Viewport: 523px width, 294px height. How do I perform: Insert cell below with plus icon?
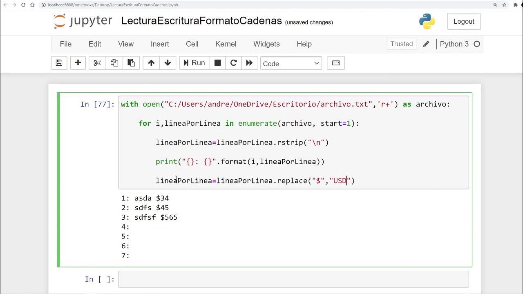click(78, 63)
